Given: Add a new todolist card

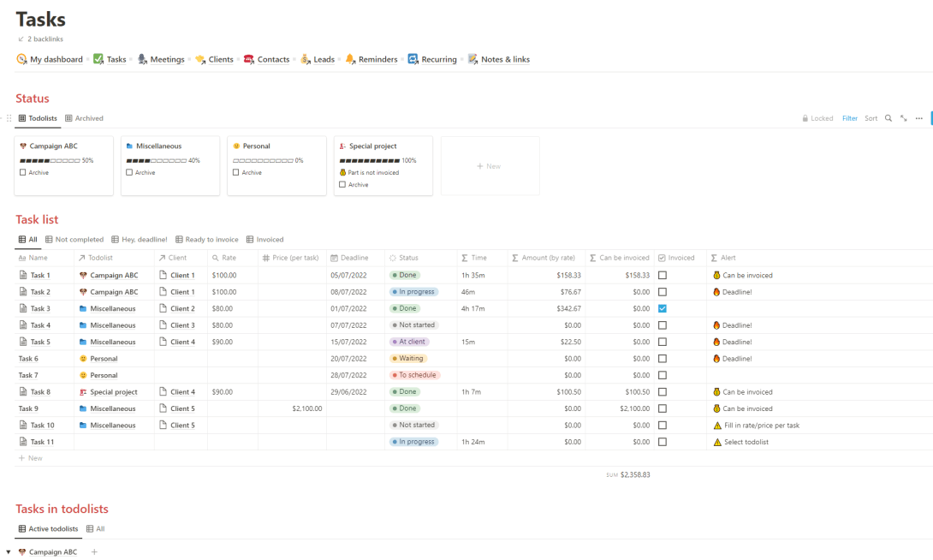Looking at the screenshot, I should (490, 166).
